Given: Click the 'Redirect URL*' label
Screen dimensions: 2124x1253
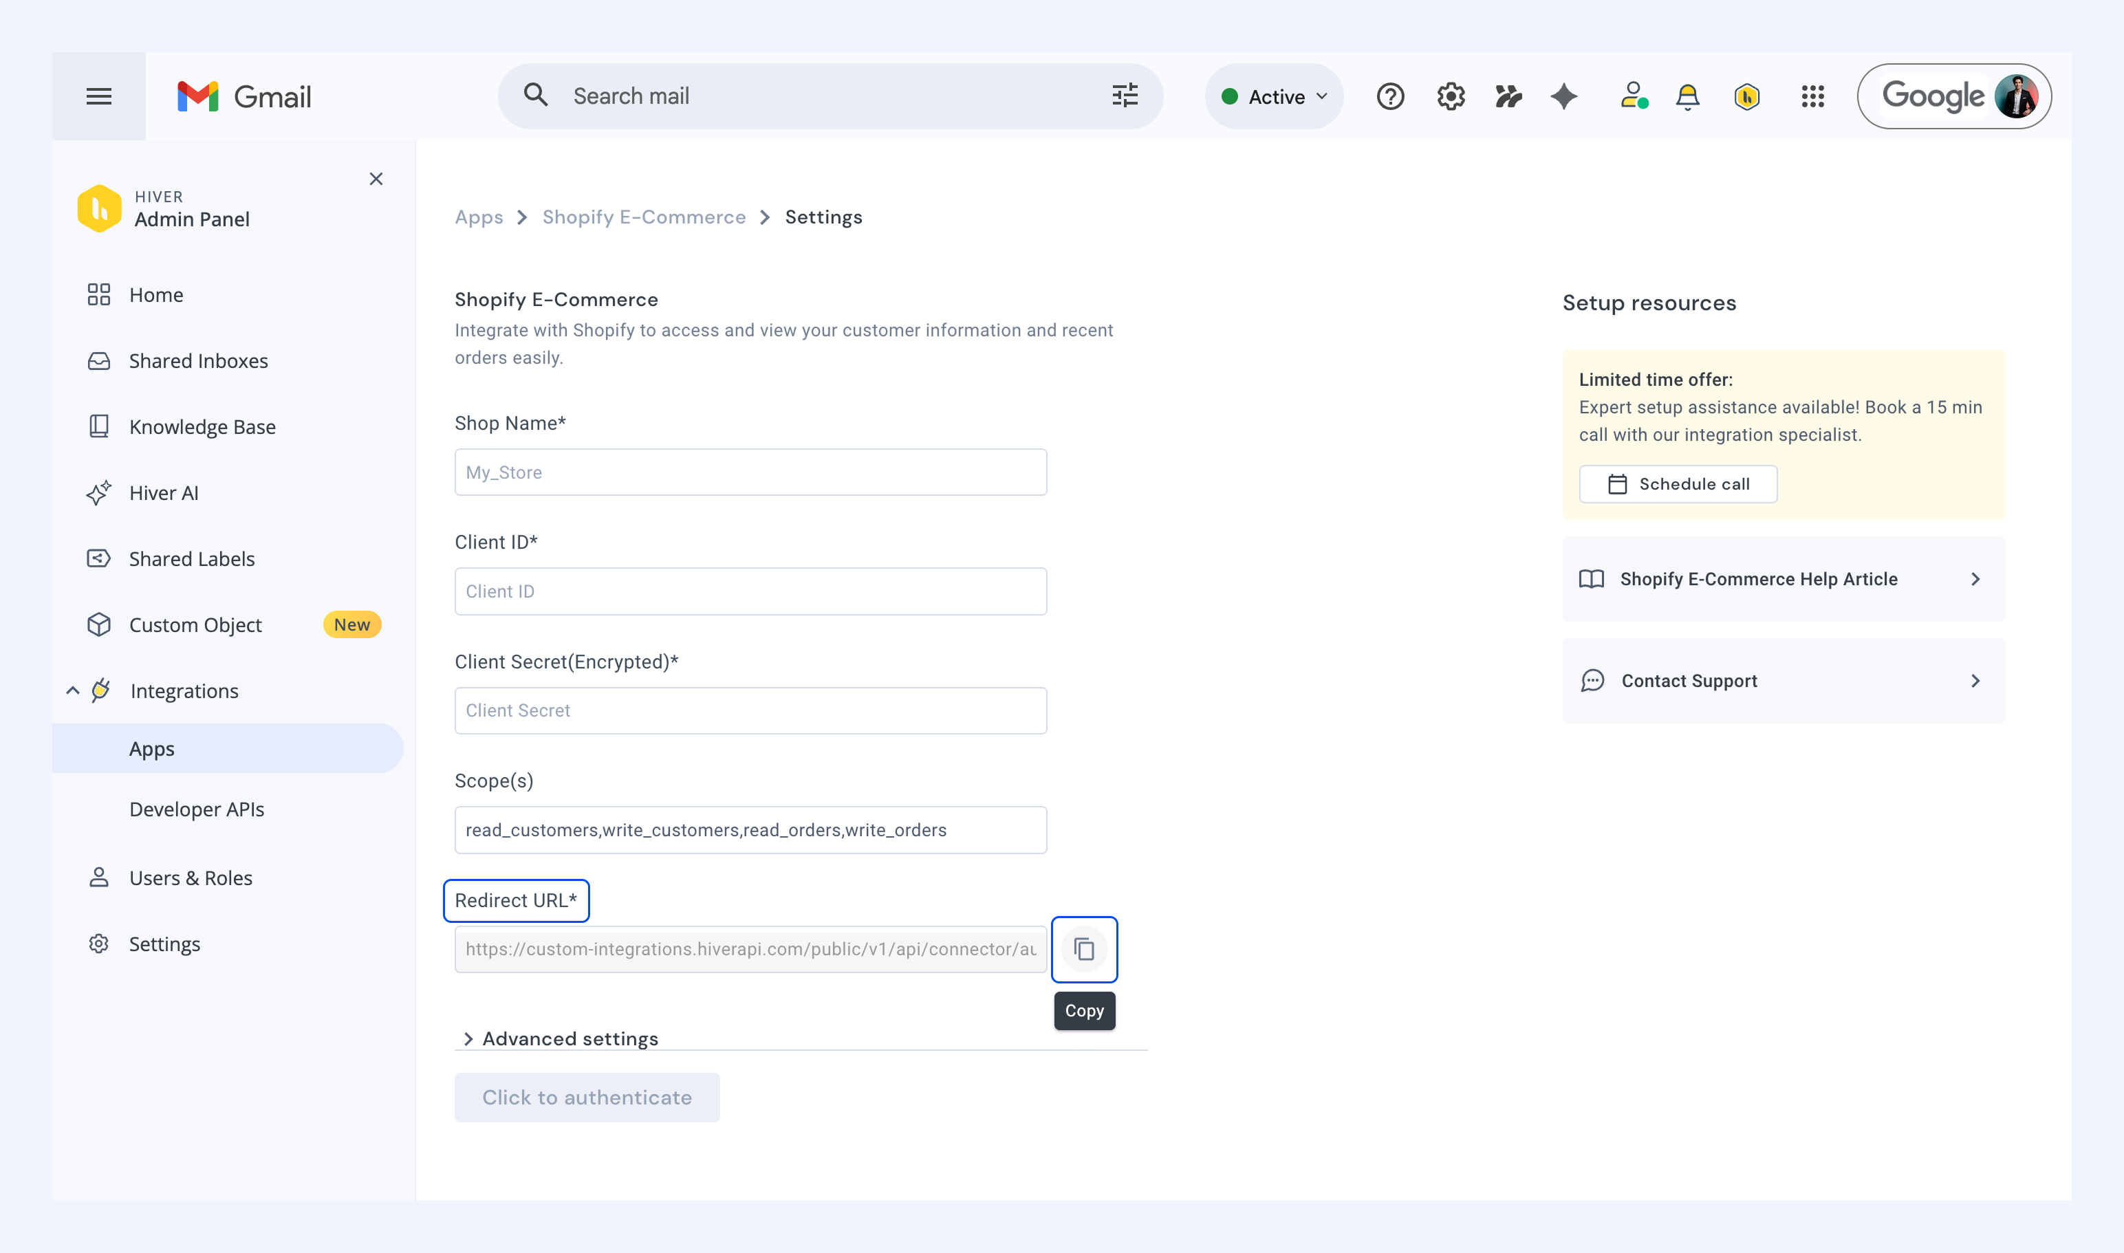Looking at the screenshot, I should coord(516,900).
